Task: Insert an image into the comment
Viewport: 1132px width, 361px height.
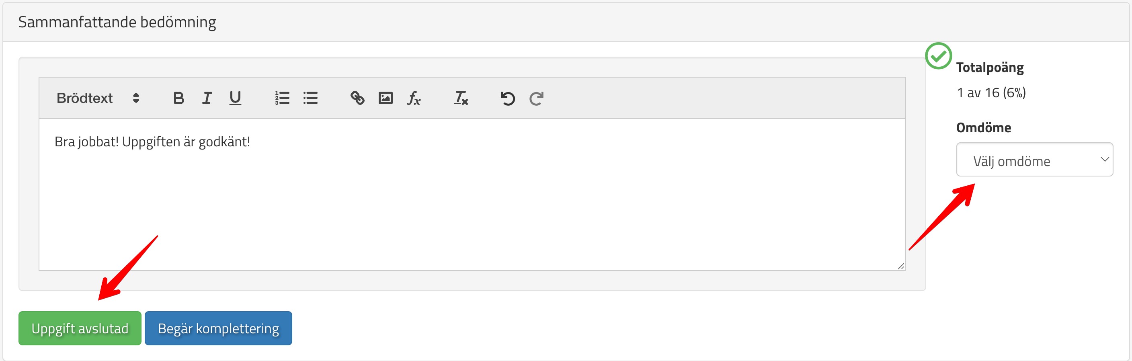Action: (386, 98)
